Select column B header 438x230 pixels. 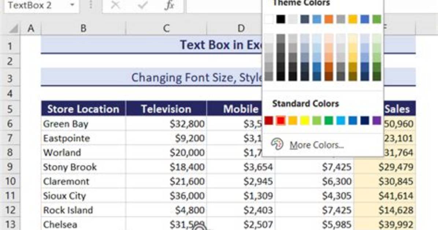tap(83, 29)
